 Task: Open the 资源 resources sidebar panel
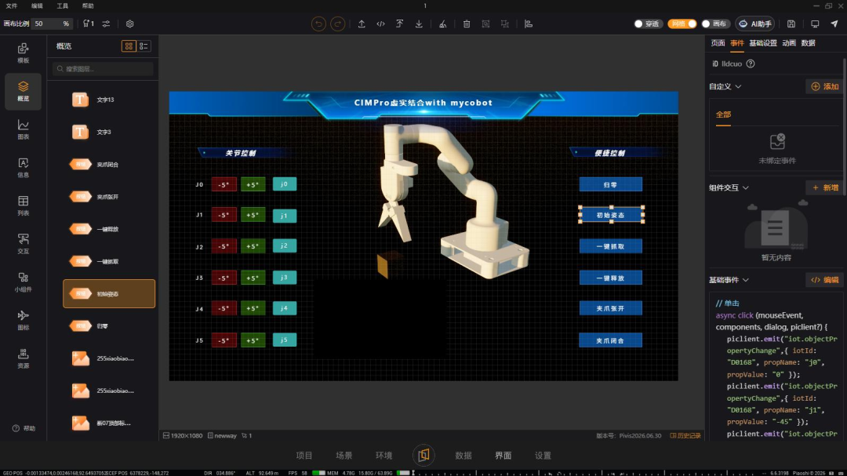click(x=24, y=358)
